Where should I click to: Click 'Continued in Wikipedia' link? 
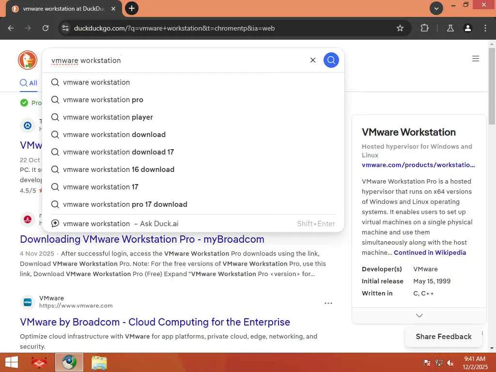pyautogui.click(x=430, y=252)
